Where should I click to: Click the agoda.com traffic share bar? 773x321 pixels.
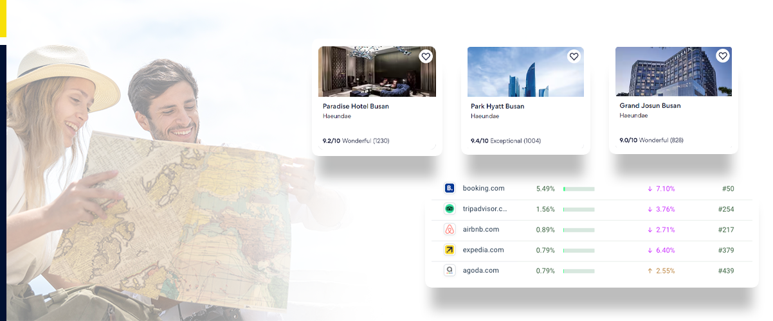tap(579, 271)
